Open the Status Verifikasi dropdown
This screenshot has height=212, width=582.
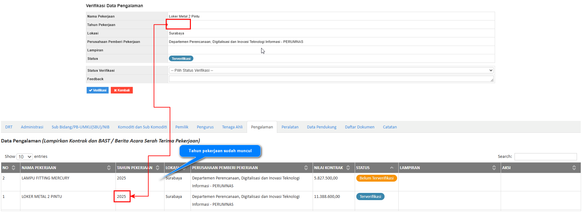click(x=331, y=70)
